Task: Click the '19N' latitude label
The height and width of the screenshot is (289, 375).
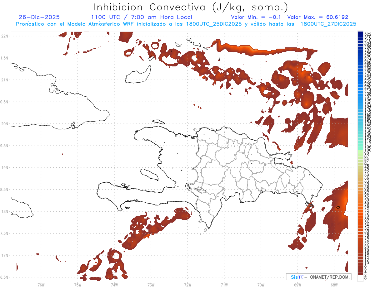Action: coord(5,168)
